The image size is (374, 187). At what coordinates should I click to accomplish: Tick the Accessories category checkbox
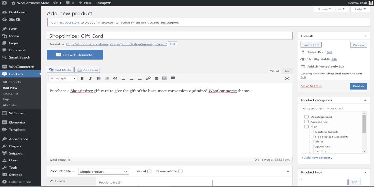pyautogui.click(x=306, y=122)
